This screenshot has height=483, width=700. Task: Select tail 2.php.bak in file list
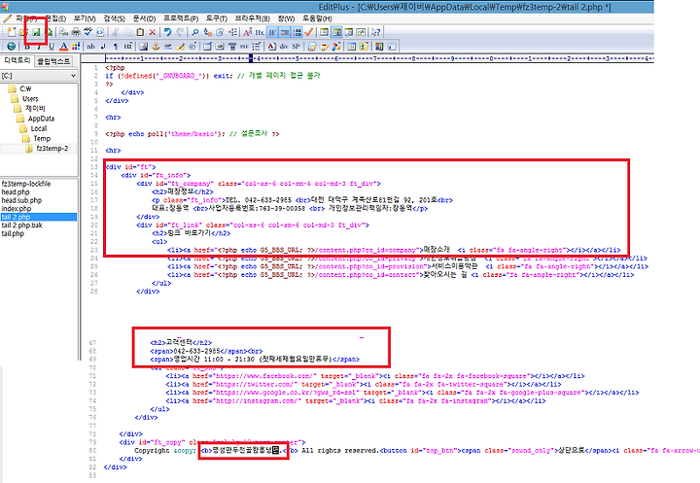tap(21, 225)
